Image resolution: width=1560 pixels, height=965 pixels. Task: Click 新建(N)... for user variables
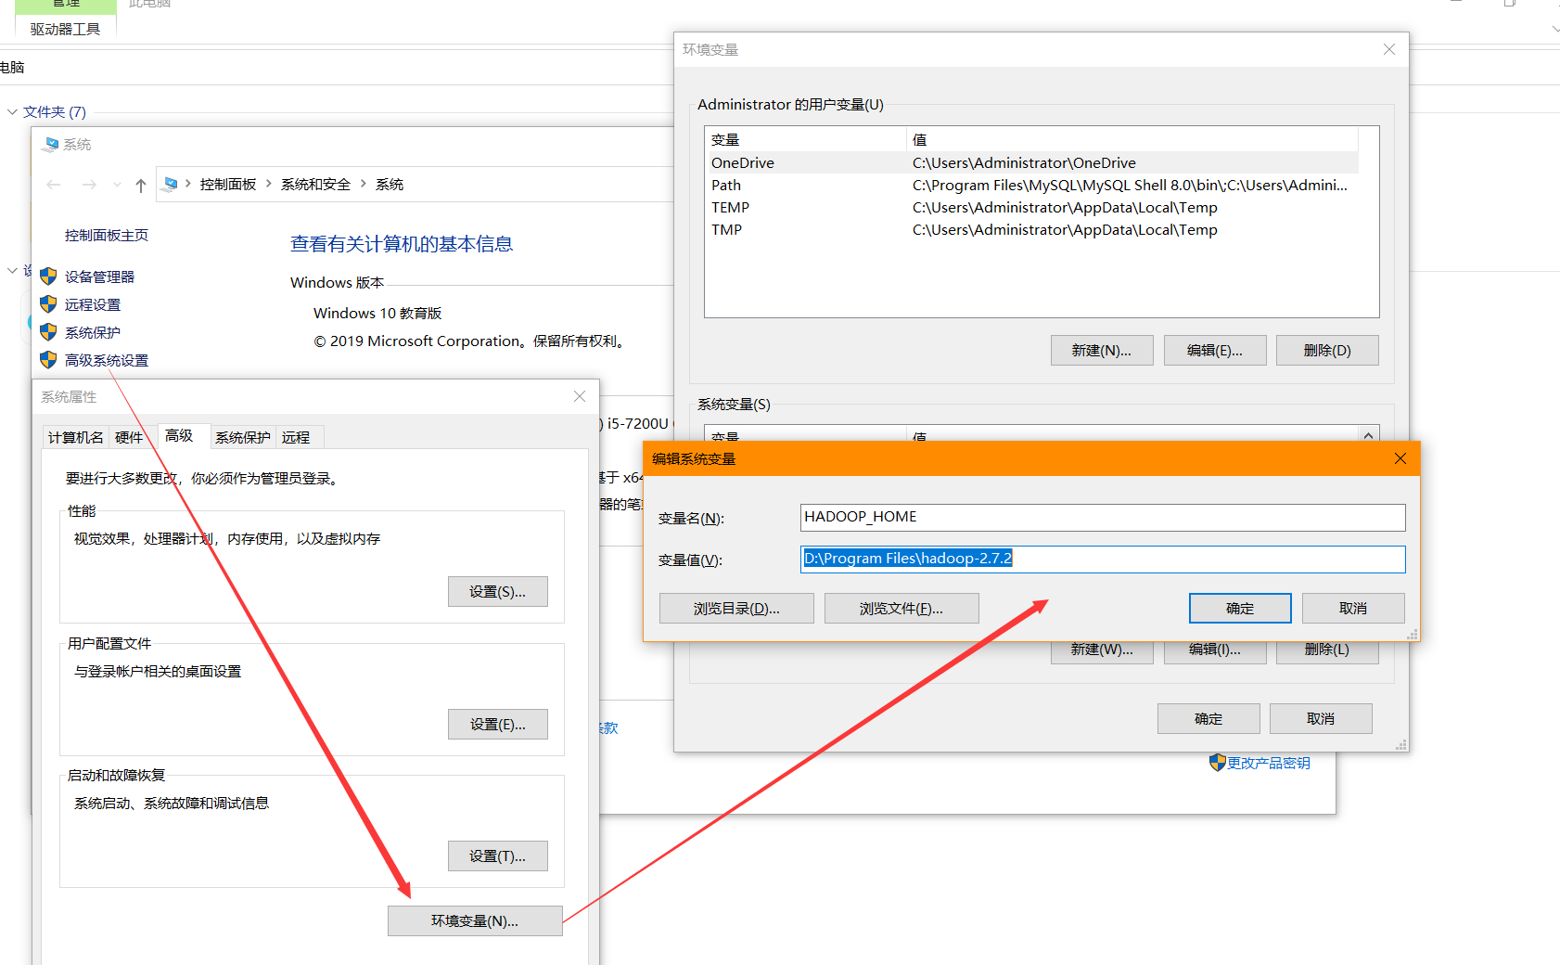tap(1102, 351)
